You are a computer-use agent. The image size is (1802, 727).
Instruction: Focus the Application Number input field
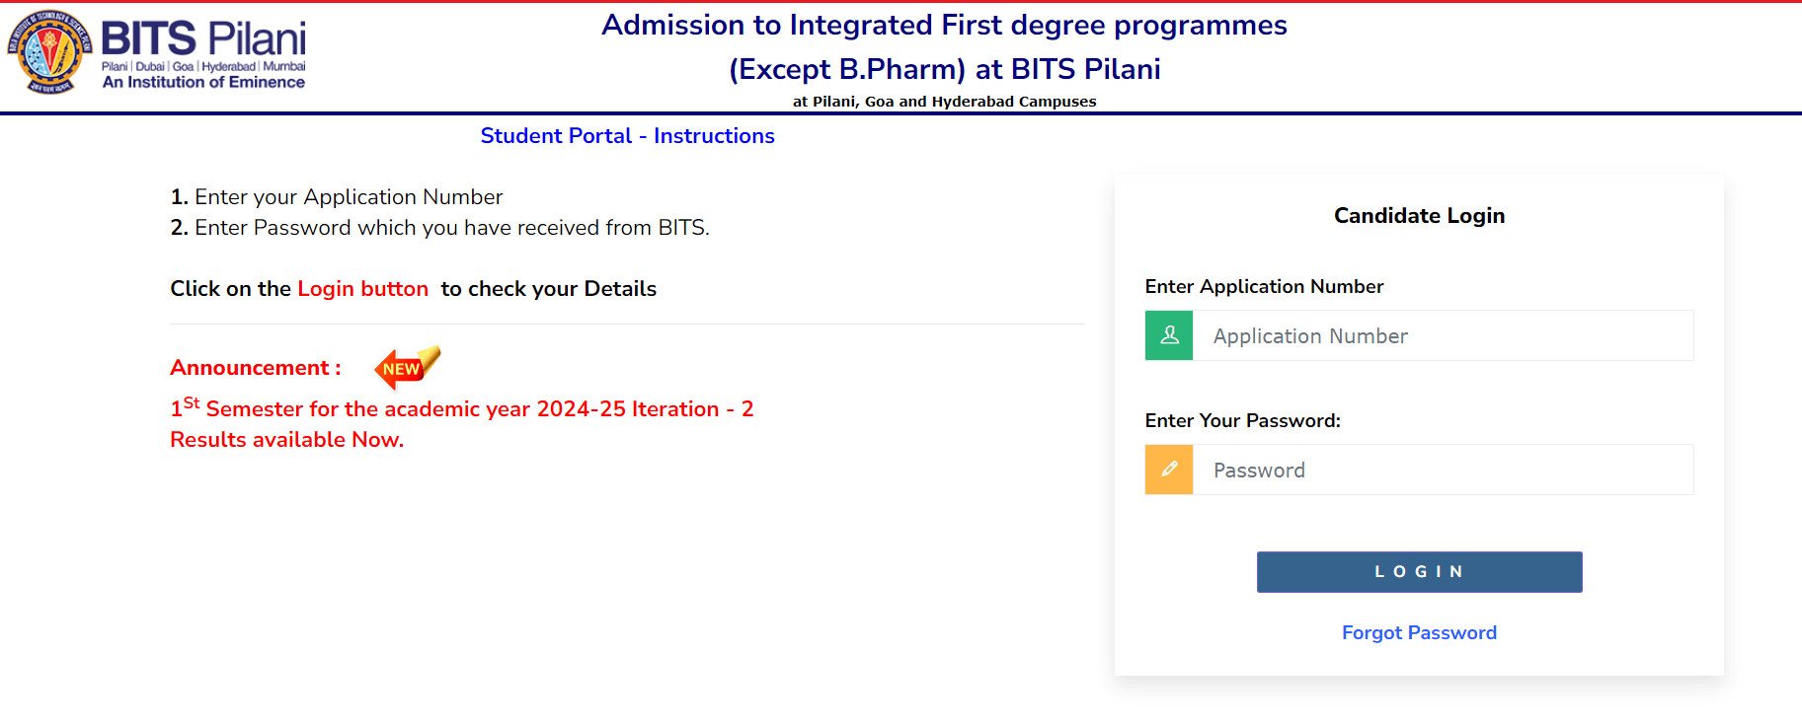1443,335
